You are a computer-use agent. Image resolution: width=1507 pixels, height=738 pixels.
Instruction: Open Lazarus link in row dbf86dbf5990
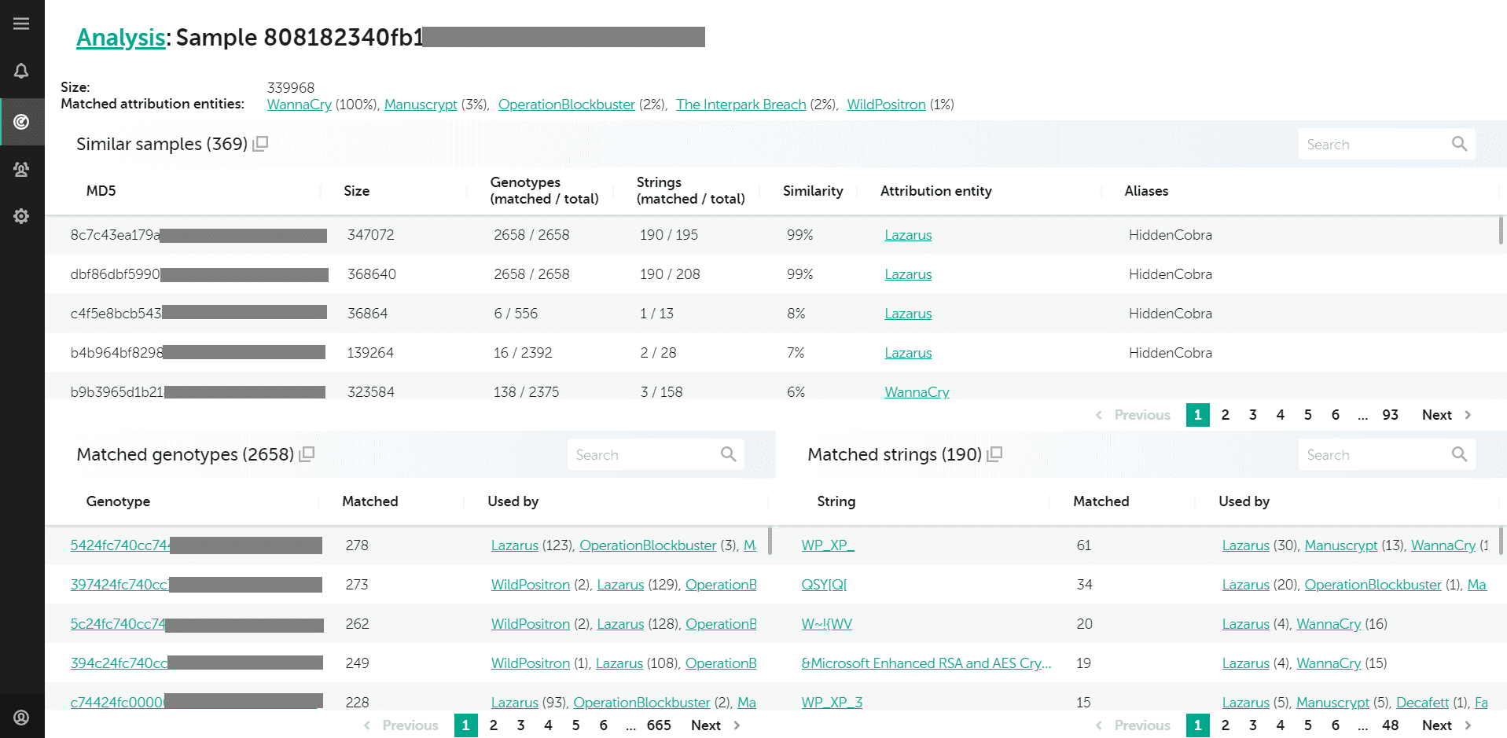tap(908, 274)
